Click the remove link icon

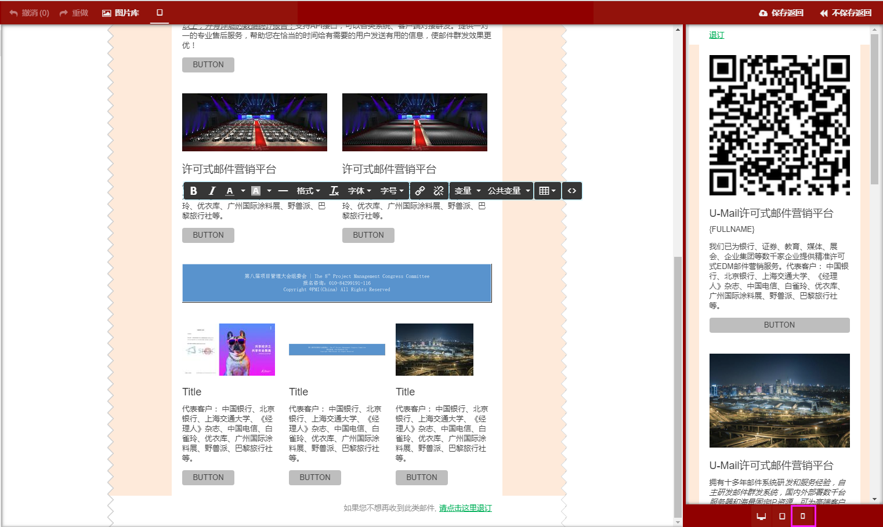coord(439,191)
